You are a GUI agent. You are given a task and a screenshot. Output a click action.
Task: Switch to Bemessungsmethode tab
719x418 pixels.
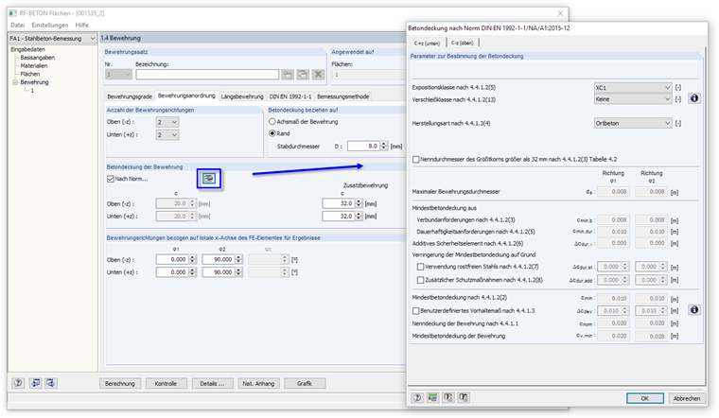coord(343,96)
